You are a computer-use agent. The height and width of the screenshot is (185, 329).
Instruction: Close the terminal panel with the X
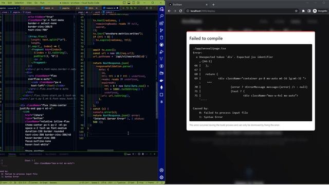(155, 154)
